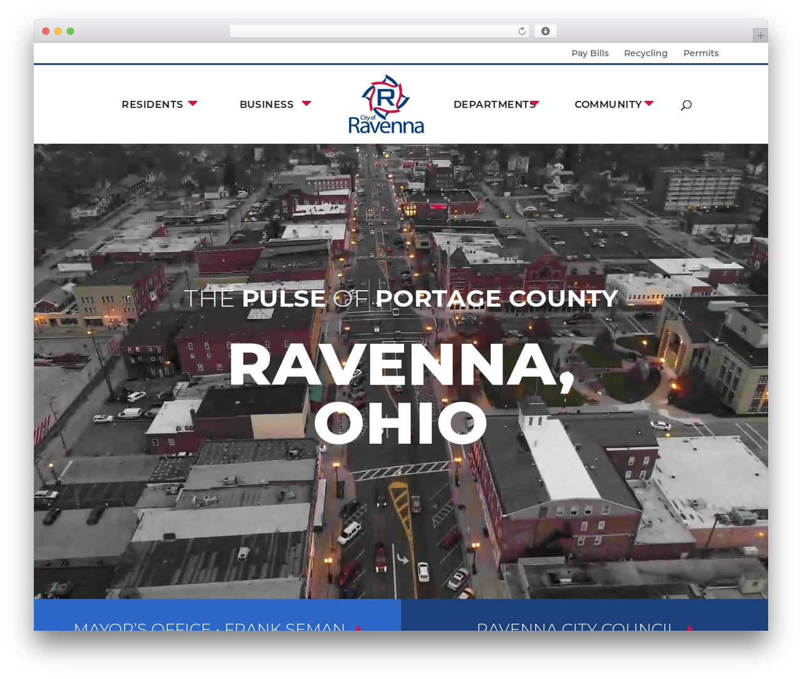802x679 pixels.
Task: Focus the browser address bar
Action: tap(380, 31)
